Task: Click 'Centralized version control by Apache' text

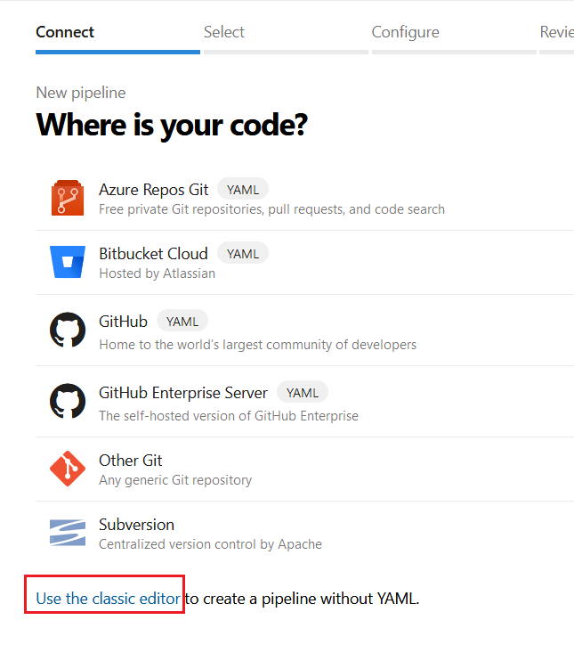Action: click(x=211, y=544)
